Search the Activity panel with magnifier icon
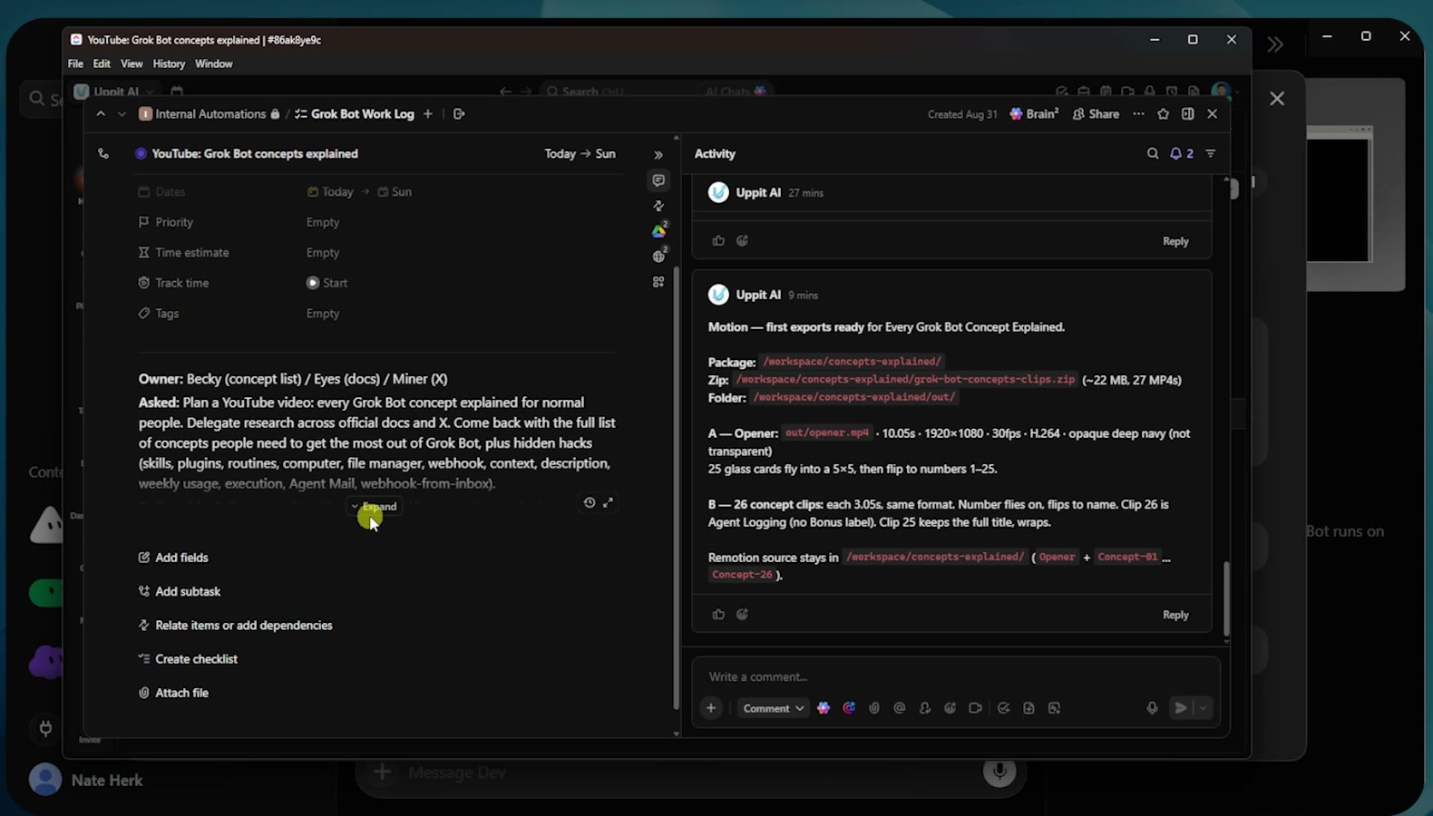1433x816 pixels. (x=1153, y=154)
